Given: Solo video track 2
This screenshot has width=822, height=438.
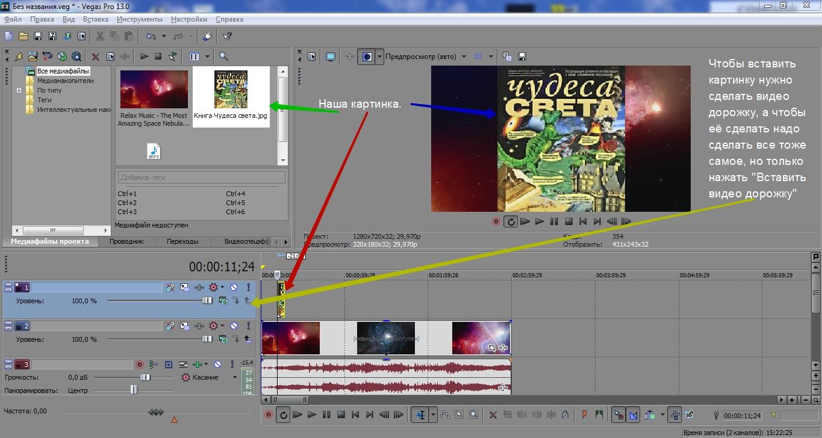Looking at the screenshot, I should [248, 326].
